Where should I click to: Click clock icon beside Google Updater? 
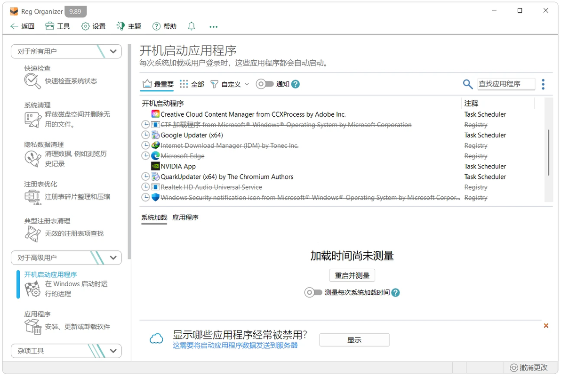coord(145,135)
